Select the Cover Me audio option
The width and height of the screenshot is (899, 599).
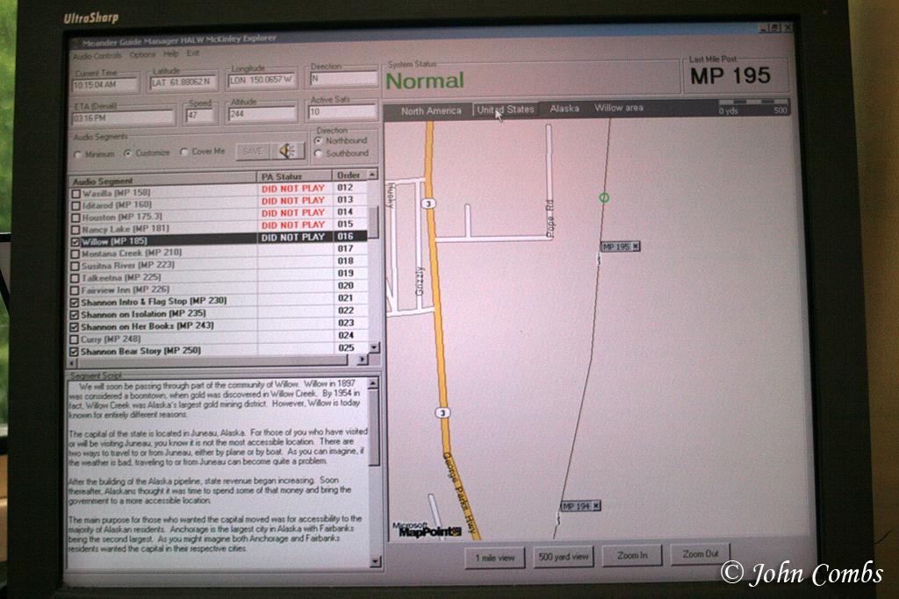[x=183, y=153]
